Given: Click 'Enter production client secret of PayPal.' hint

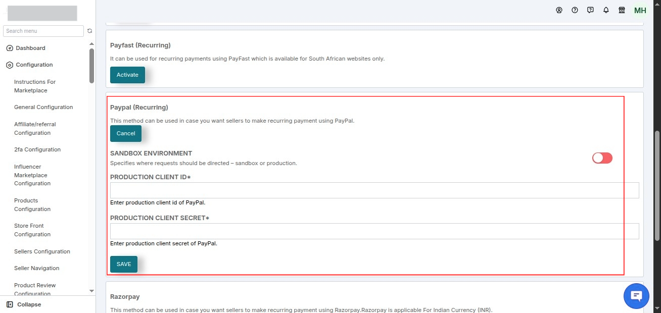Looking at the screenshot, I should (164, 243).
